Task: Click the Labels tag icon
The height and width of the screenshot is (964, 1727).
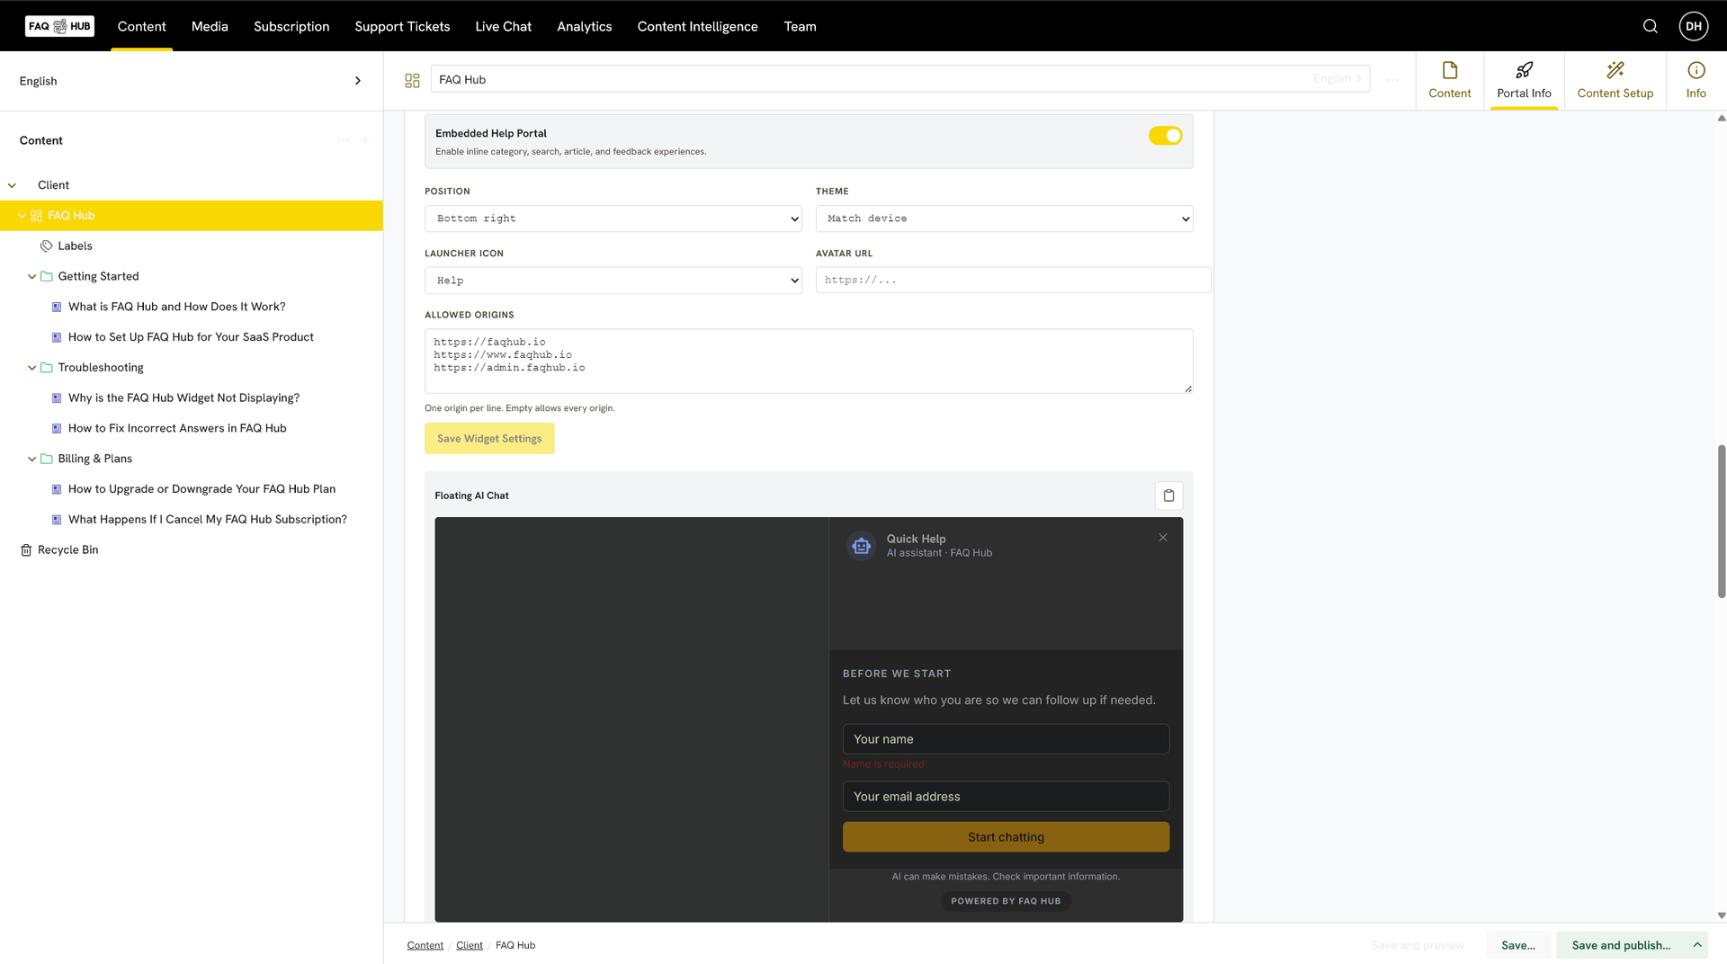Action: click(47, 246)
